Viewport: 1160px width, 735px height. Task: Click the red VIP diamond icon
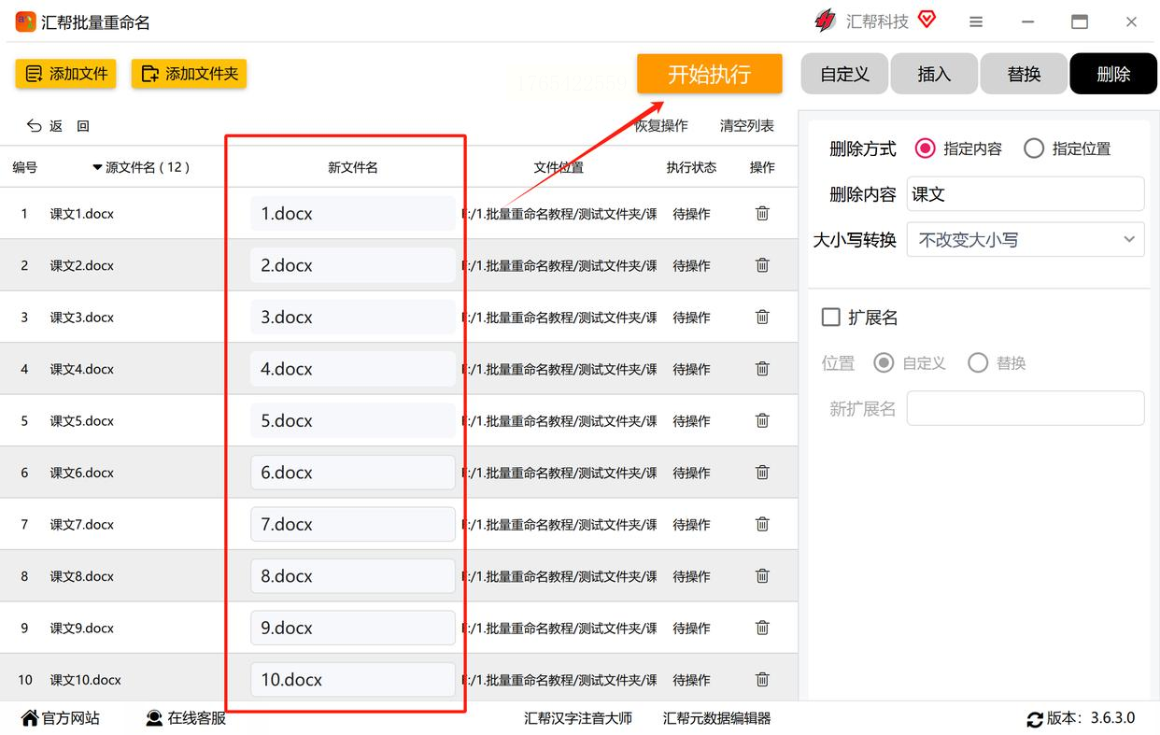click(x=927, y=20)
